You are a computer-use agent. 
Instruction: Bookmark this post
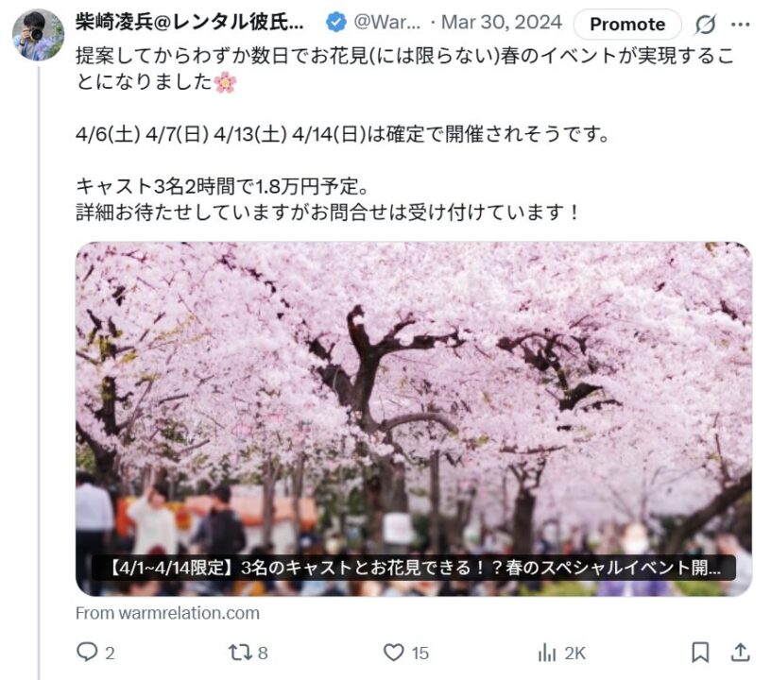tap(700, 653)
